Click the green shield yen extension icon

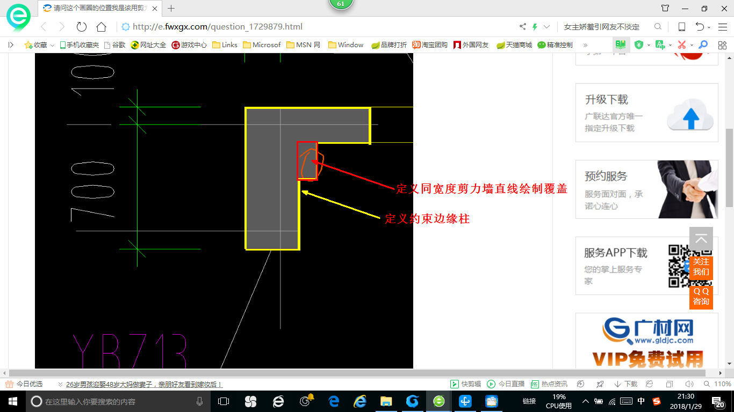[x=639, y=45]
